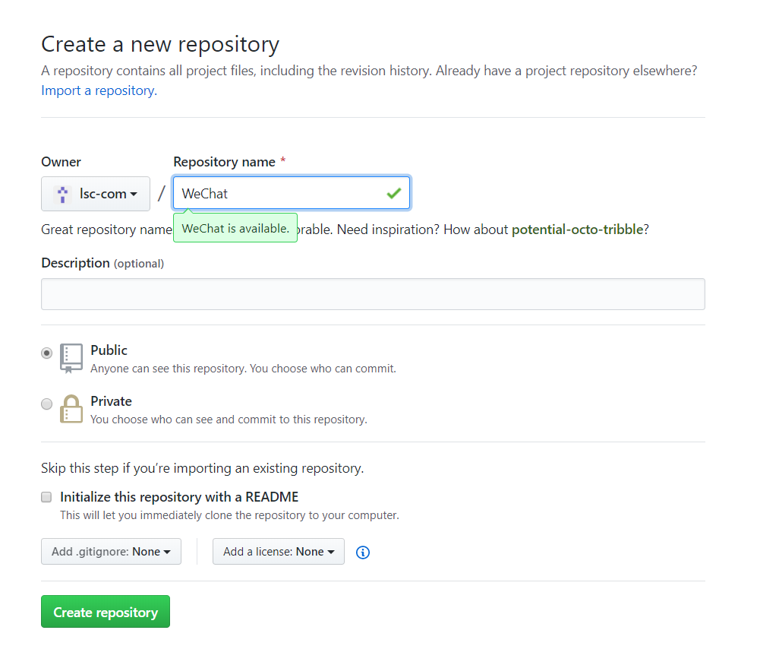760x665 pixels.
Task: Open the lsc-com owner dropdown
Action: (96, 194)
